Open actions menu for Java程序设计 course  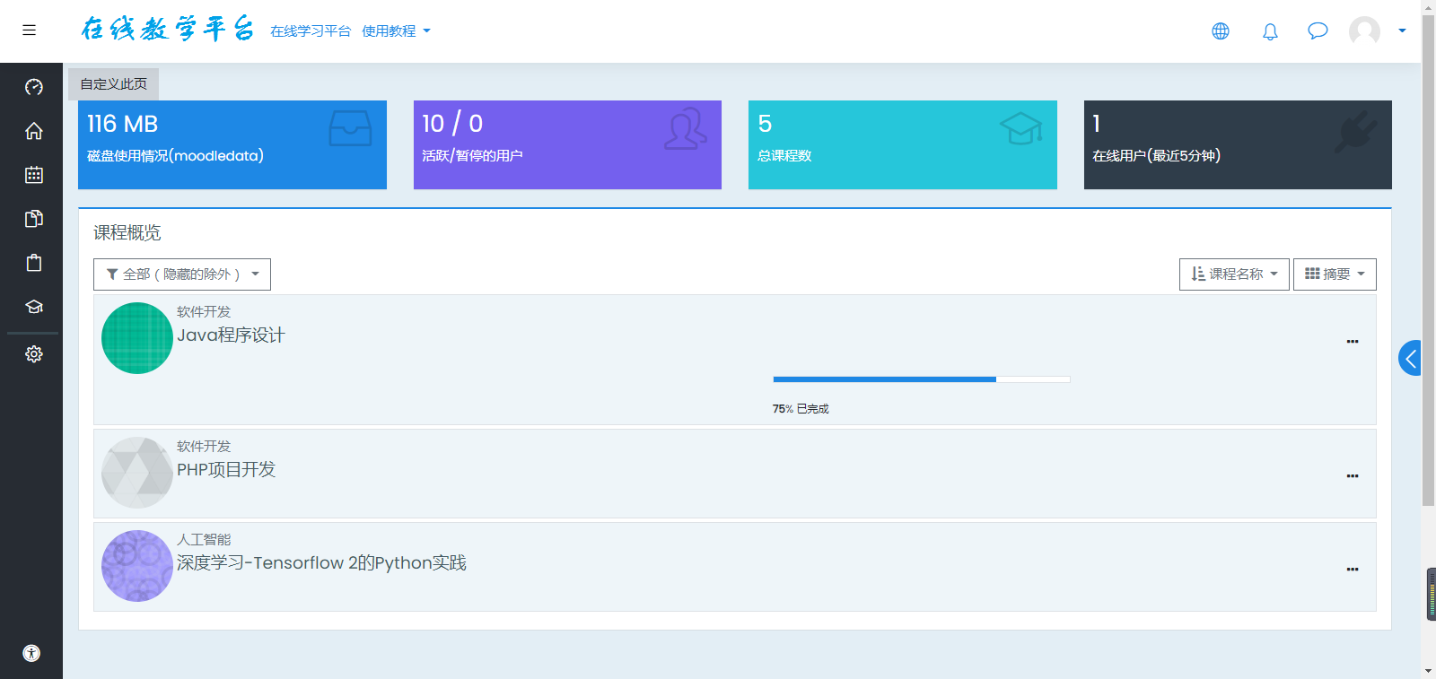click(x=1353, y=342)
